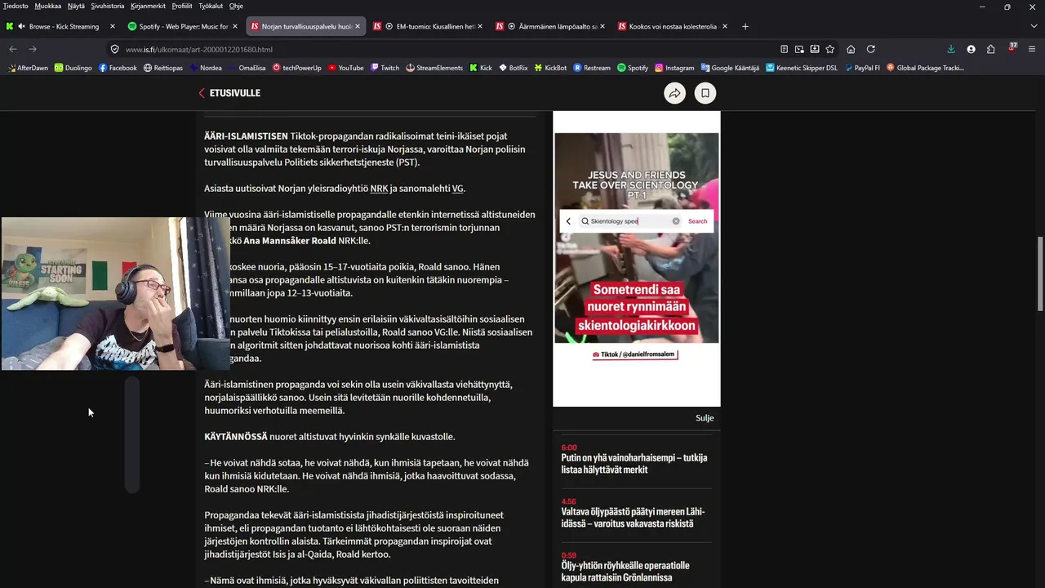Screen dimensions: 1045x588
Task: Open the Google Kääntäjä bookmark
Action: click(x=730, y=68)
